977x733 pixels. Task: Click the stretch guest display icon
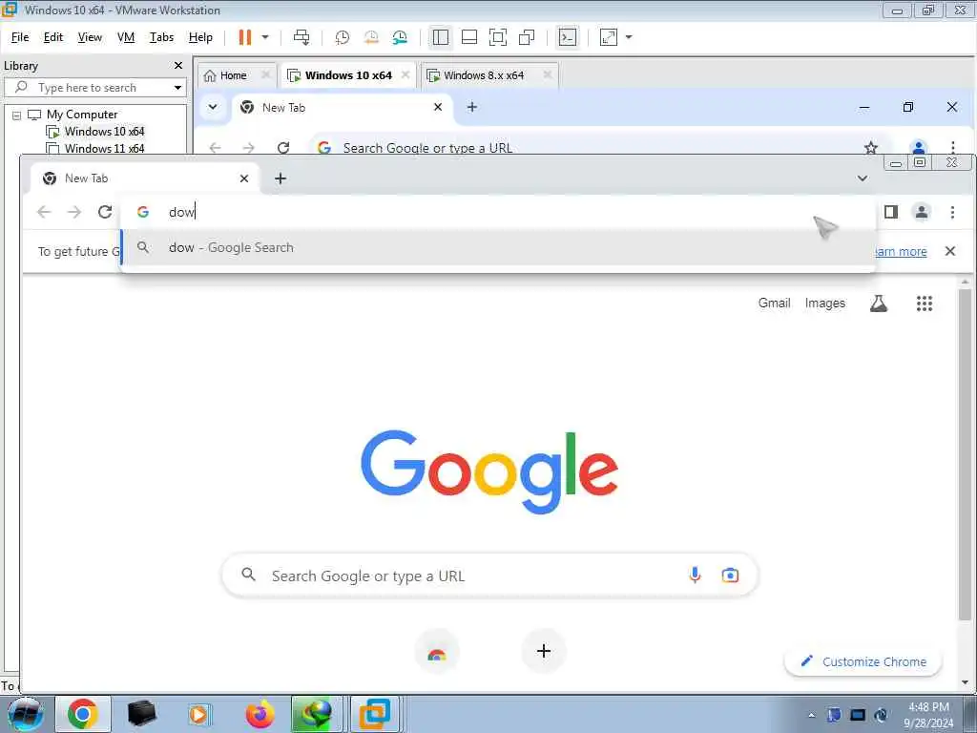click(608, 37)
